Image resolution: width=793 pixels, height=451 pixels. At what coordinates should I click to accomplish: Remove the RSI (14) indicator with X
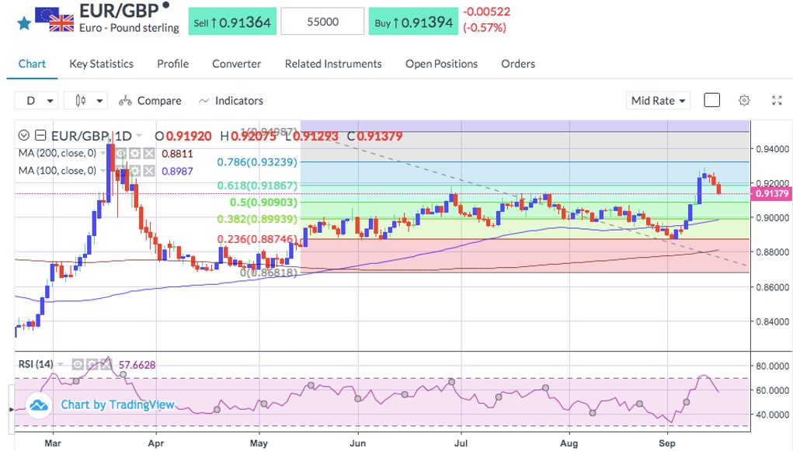(106, 365)
